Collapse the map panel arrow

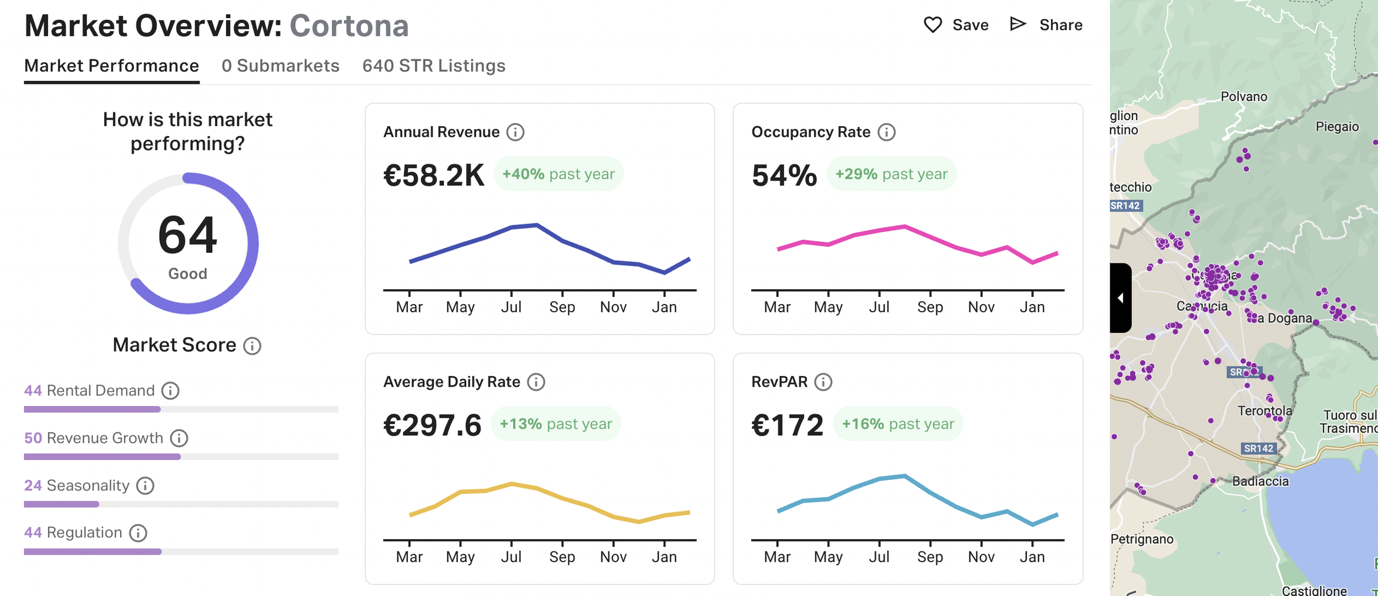(x=1121, y=298)
